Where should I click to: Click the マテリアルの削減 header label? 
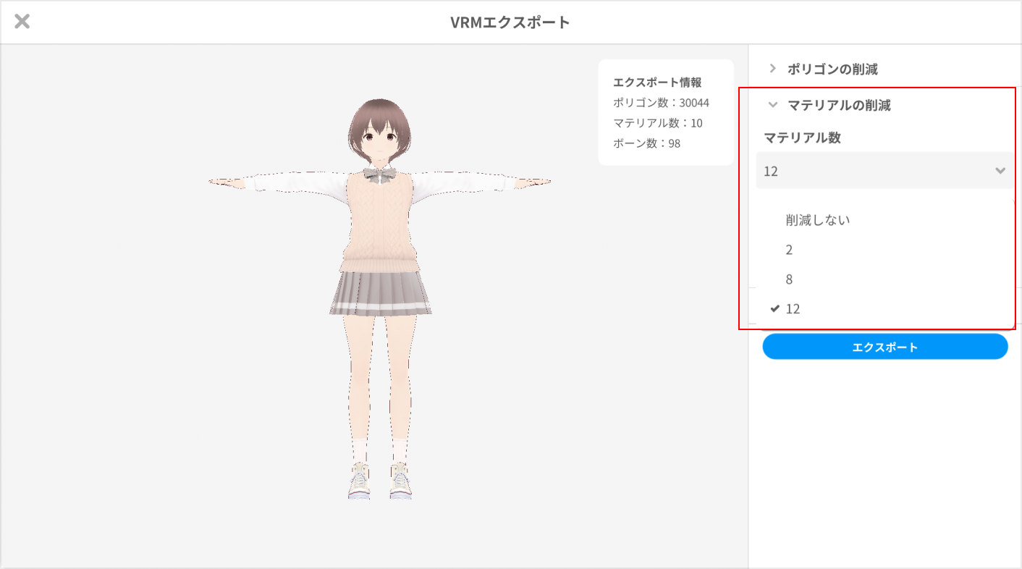point(839,104)
